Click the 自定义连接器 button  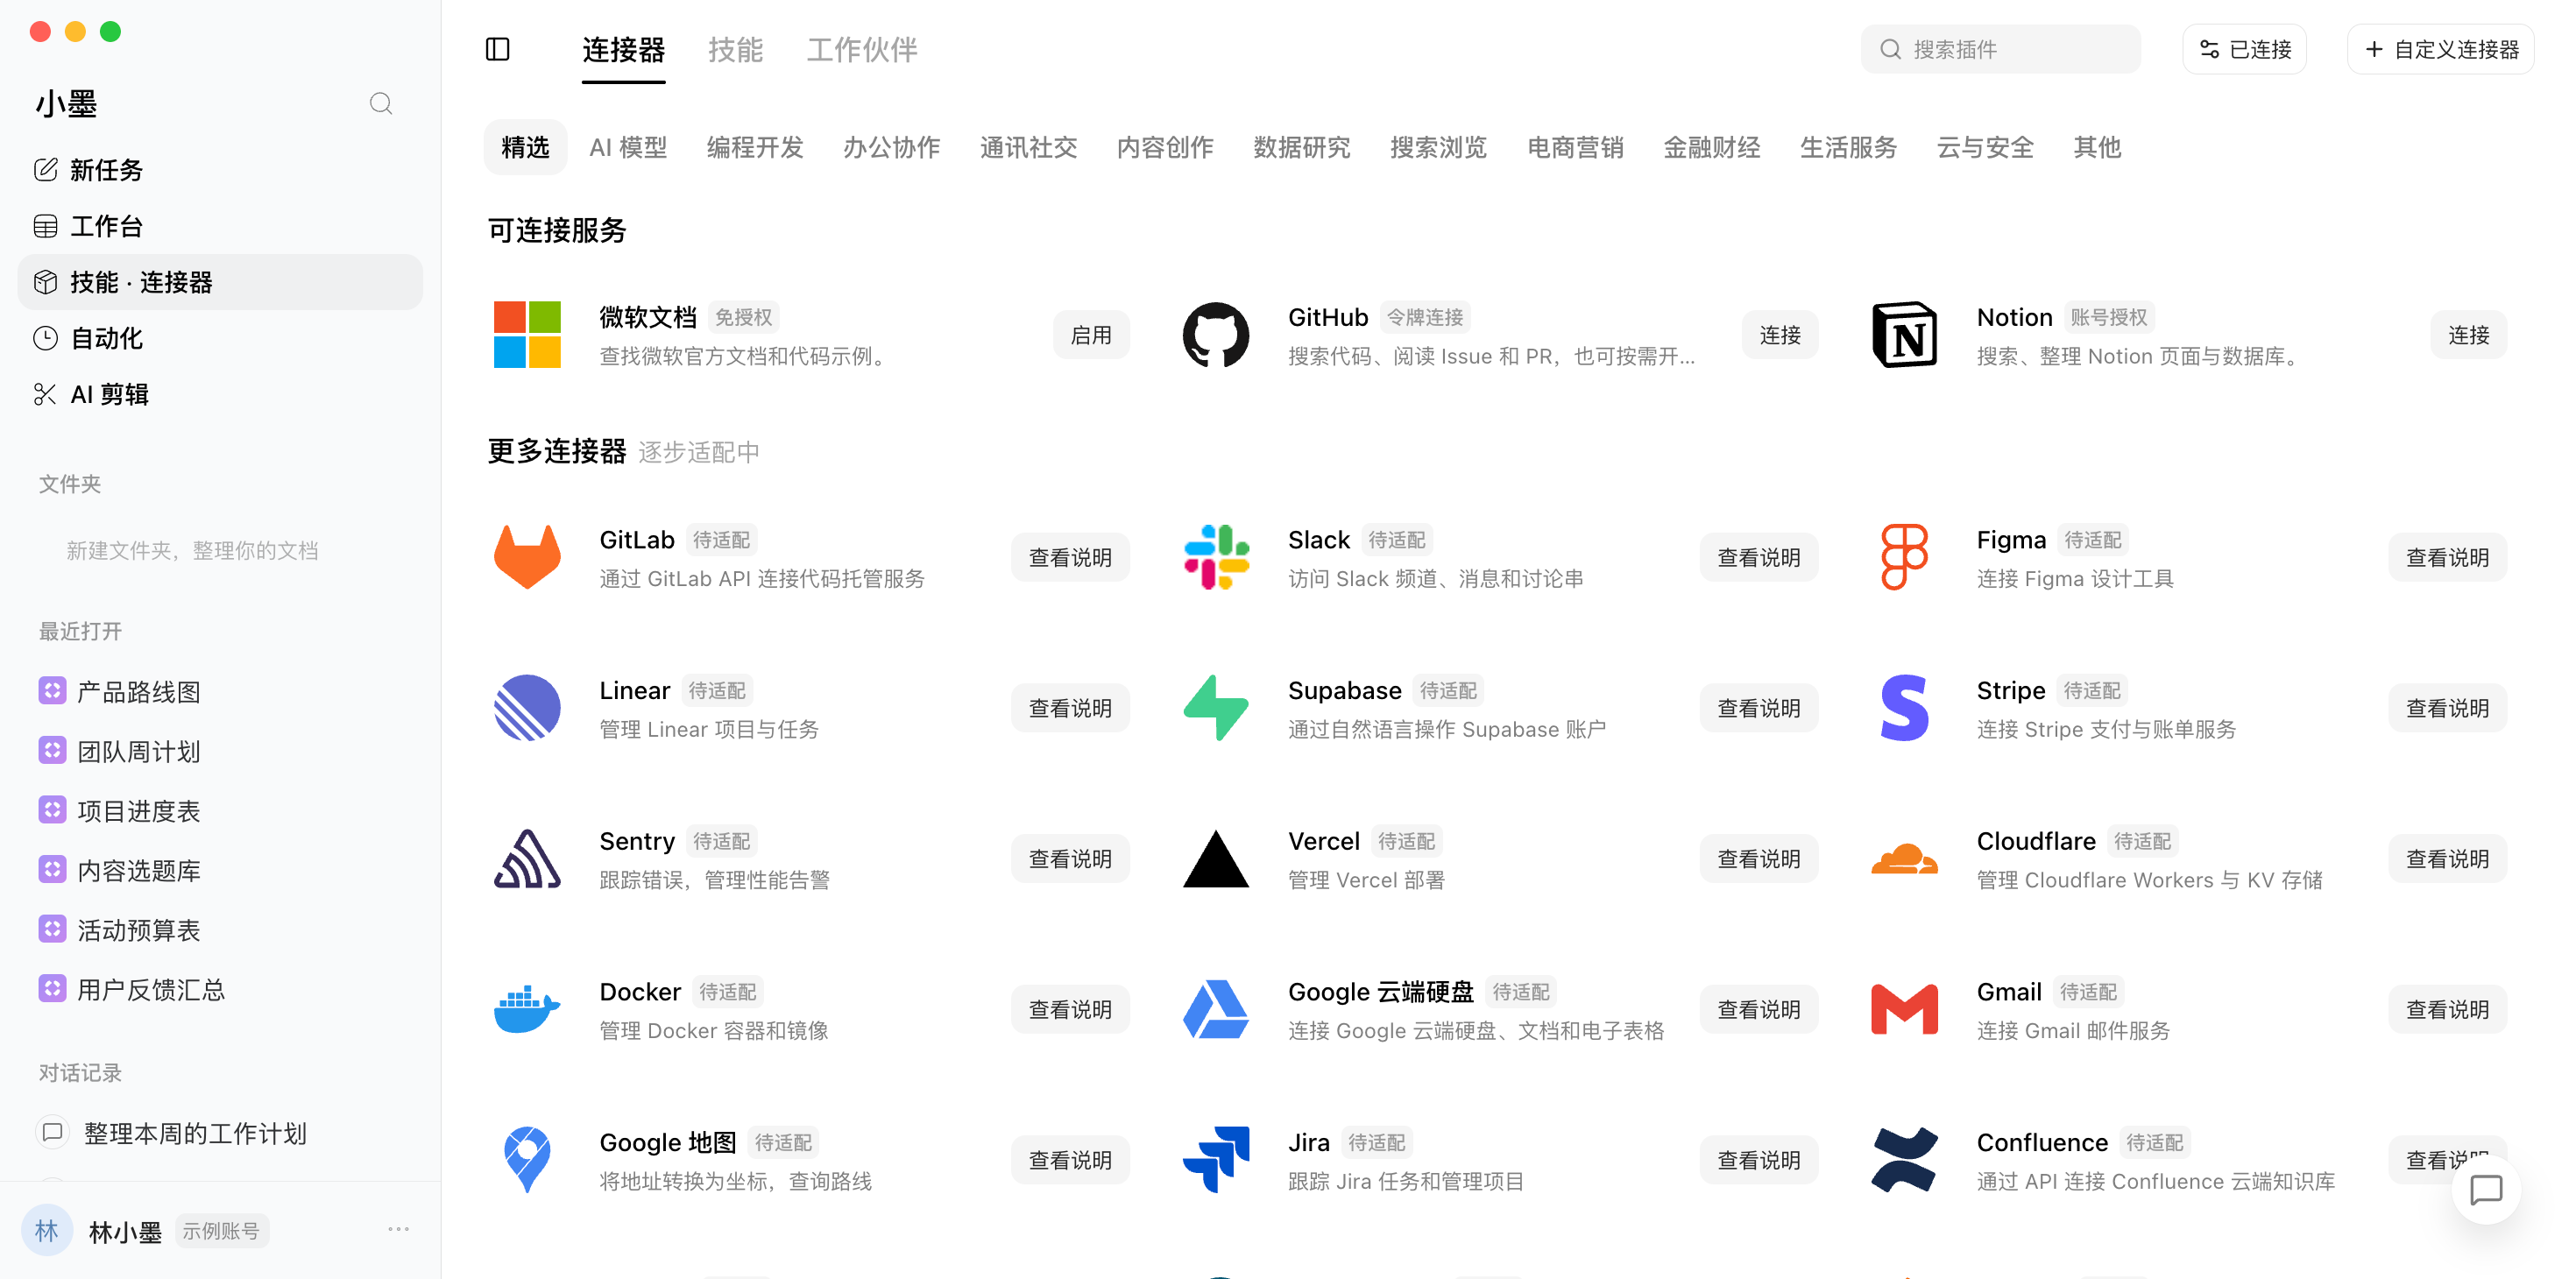tap(2440, 49)
